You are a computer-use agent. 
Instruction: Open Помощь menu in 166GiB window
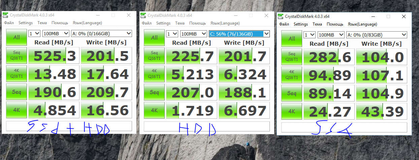click(60, 23)
